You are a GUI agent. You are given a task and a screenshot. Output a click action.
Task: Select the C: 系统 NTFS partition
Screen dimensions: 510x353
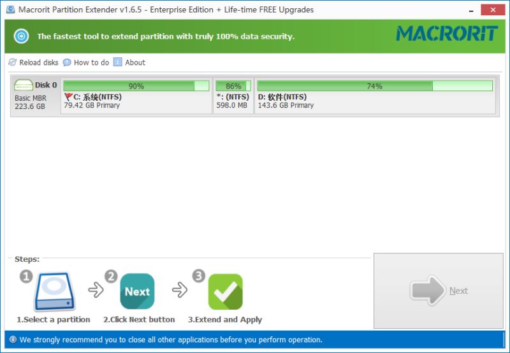tap(136, 96)
